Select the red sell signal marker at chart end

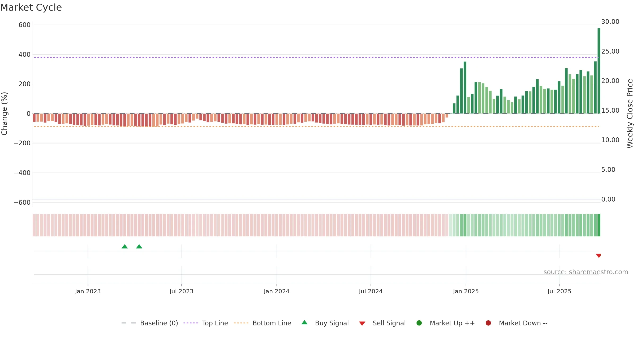coord(598,256)
